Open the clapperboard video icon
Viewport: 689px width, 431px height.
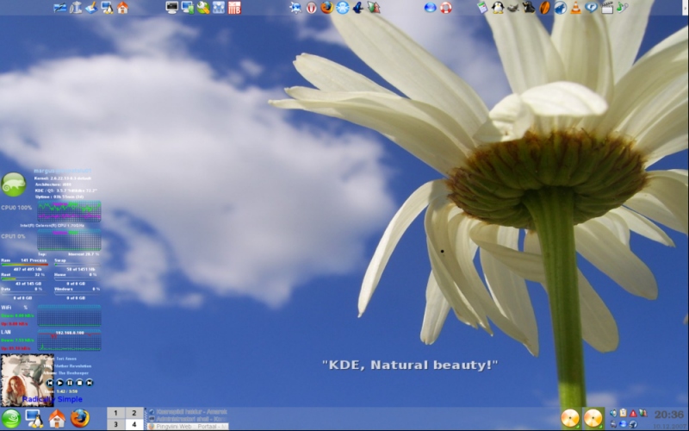[607, 8]
